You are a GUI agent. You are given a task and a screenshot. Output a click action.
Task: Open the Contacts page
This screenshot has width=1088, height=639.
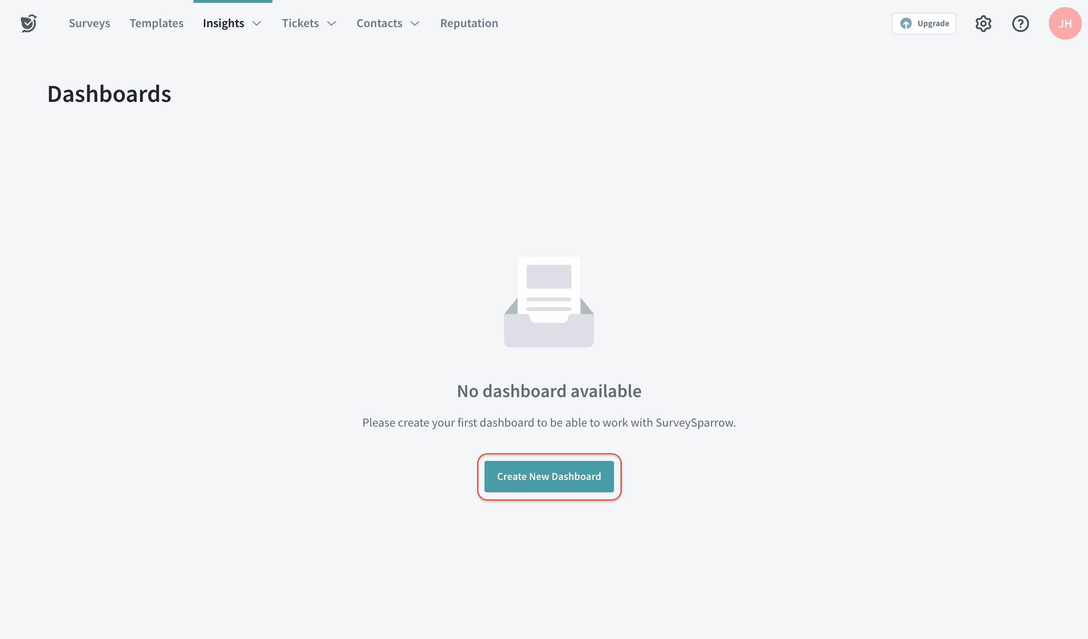tap(379, 23)
